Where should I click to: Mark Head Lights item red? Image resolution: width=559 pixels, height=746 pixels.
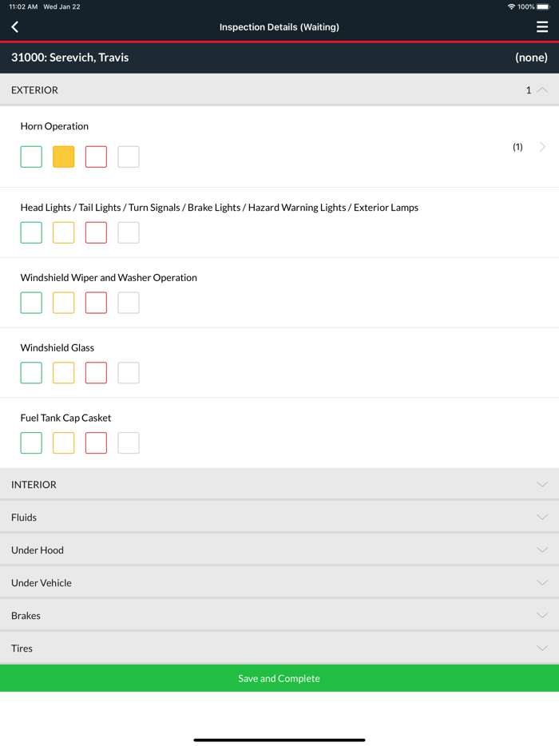(x=96, y=232)
